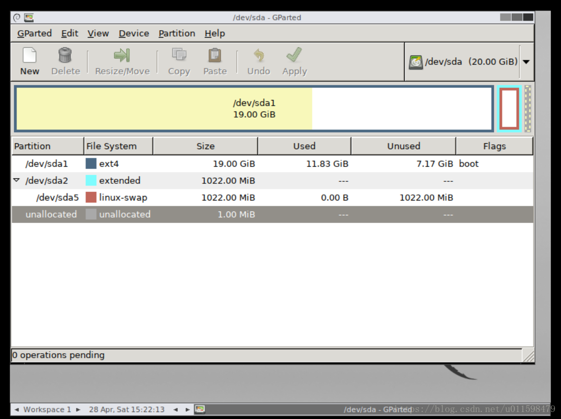Click the New partition toolbar icon
Image resolution: width=561 pixels, height=419 pixels.
[29, 55]
